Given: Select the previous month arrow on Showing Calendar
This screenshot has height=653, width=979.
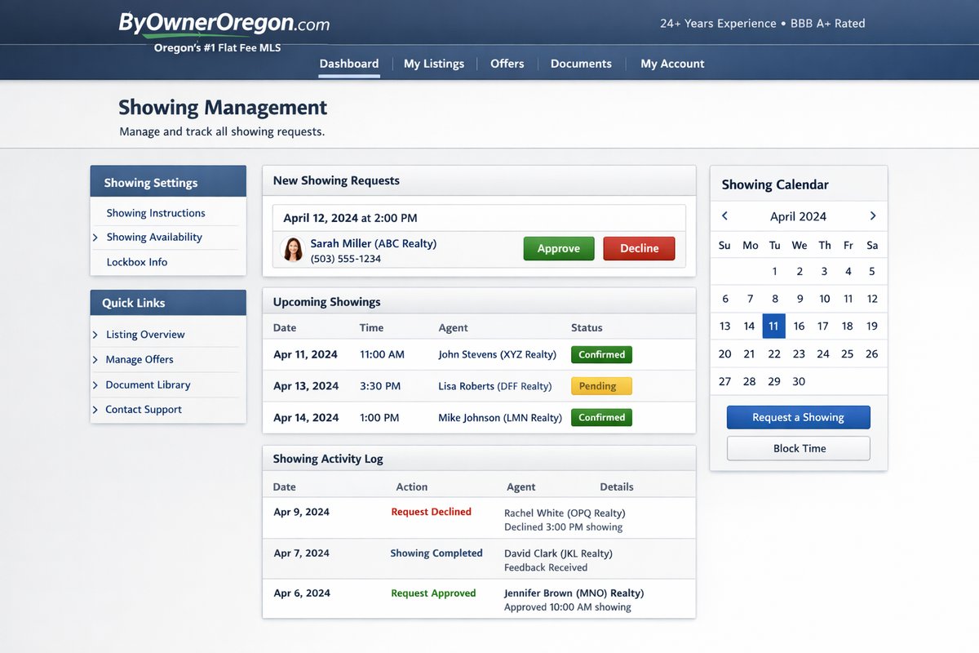Looking at the screenshot, I should point(724,215).
